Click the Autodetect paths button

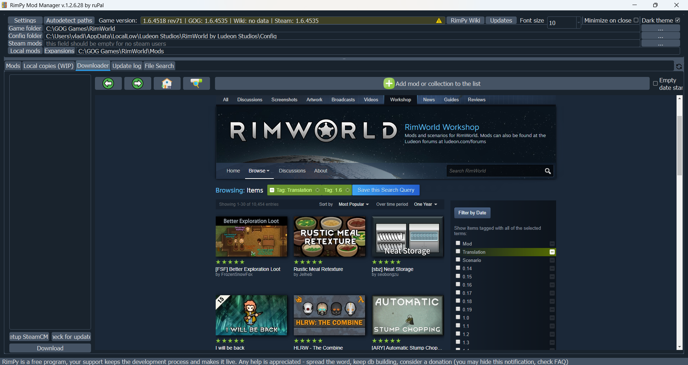tap(69, 20)
